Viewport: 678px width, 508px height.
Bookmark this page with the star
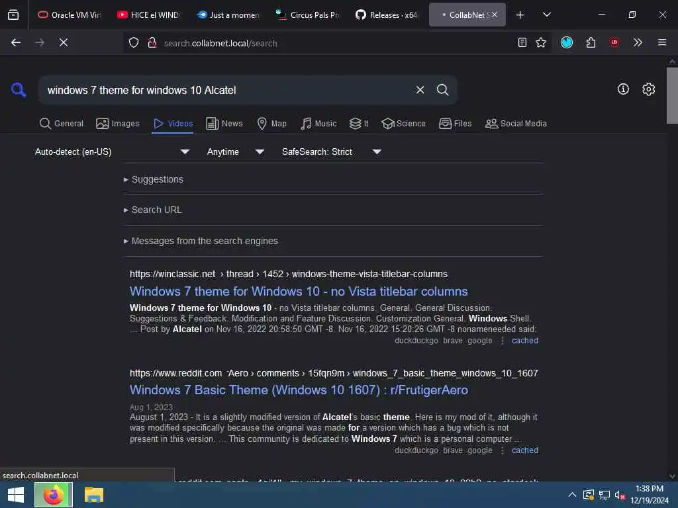click(x=541, y=42)
